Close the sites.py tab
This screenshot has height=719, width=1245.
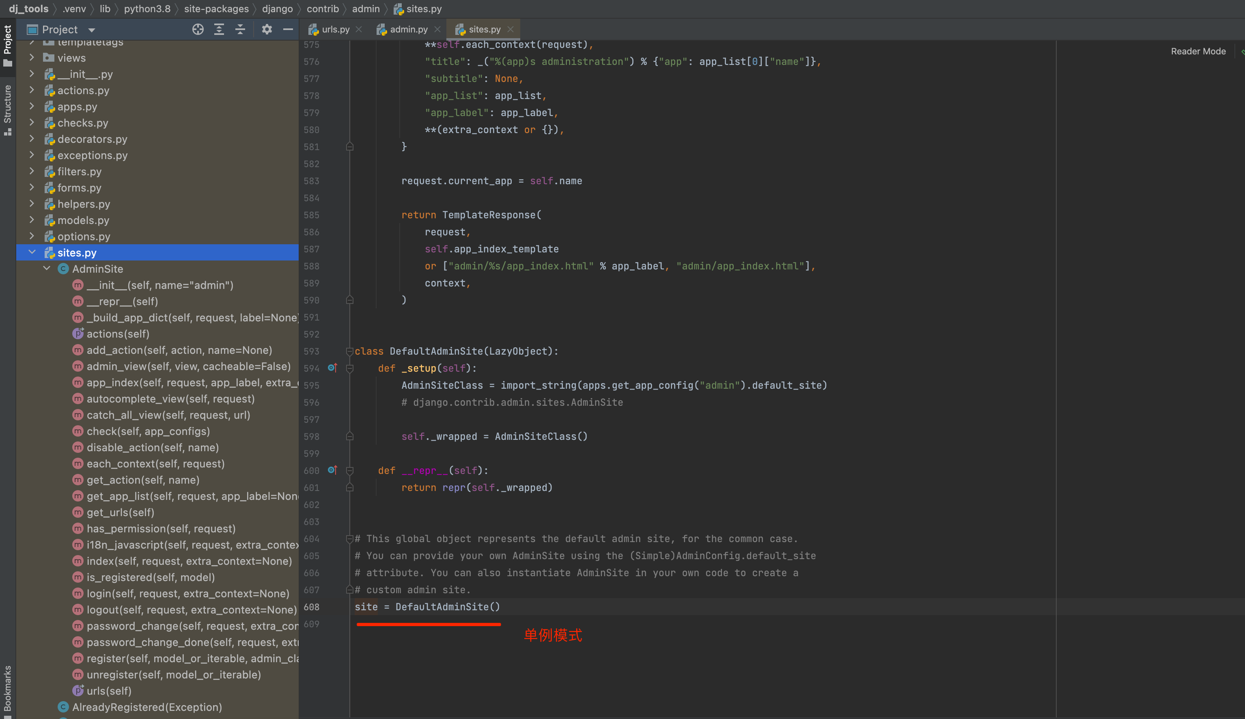510,30
